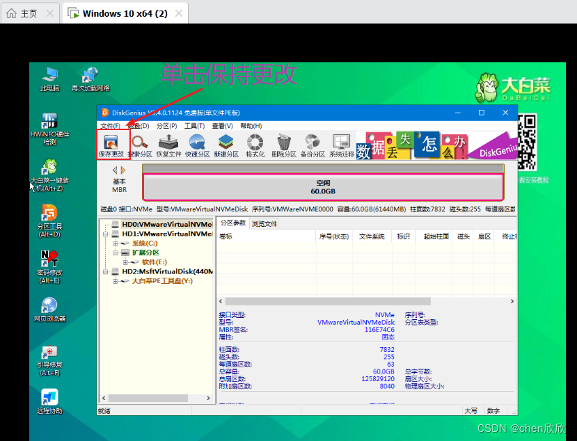Viewport: 577px width, 441px height.
Task: Open Dabaicai one-key installer (Alt+Z) icon
Action: pyautogui.click(x=49, y=175)
